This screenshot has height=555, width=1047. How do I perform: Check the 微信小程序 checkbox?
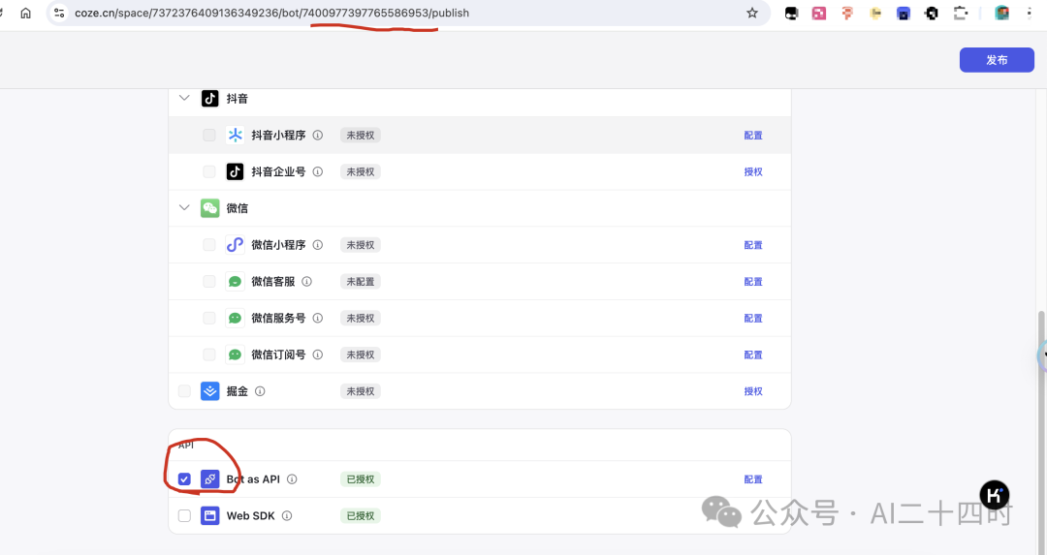pos(209,245)
